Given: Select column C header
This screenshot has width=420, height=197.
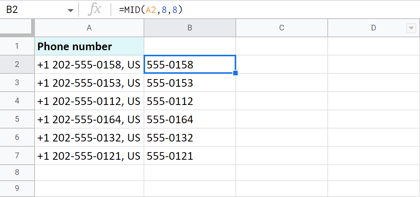Looking at the screenshot, I should coord(281,28).
